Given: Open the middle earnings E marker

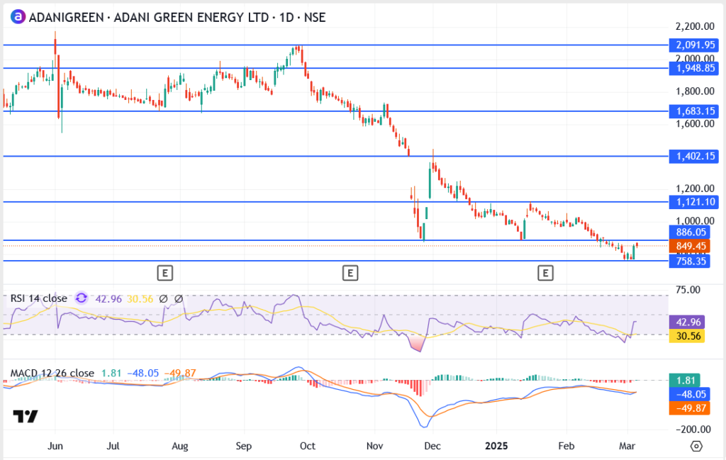Looking at the screenshot, I should point(349,271).
